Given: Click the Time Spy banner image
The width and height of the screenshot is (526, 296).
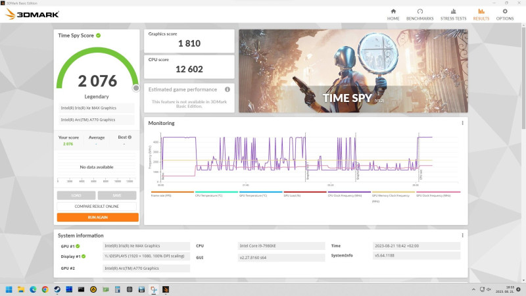Looking at the screenshot, I should pyautogui.click(x=353, y=71).
